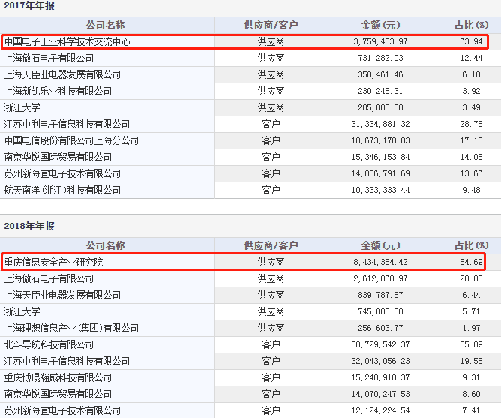The image size is (501, 418).
Task: Select the 2018年年报 section title
Action: pyautogui.click(x=28, y=226)
